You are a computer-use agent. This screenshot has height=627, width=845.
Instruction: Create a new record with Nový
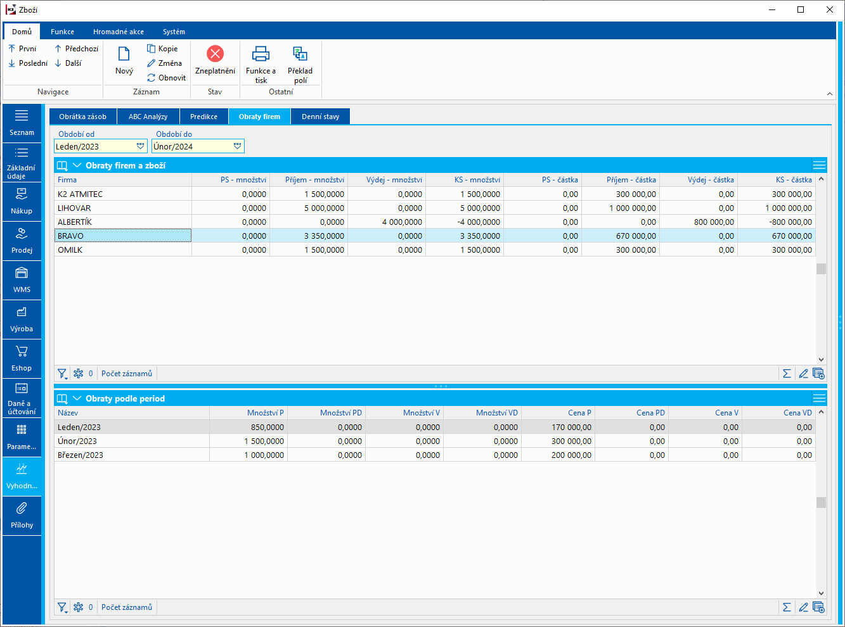124,61
